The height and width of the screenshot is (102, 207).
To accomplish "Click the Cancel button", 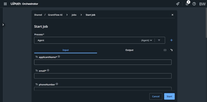I will point(156,96).
